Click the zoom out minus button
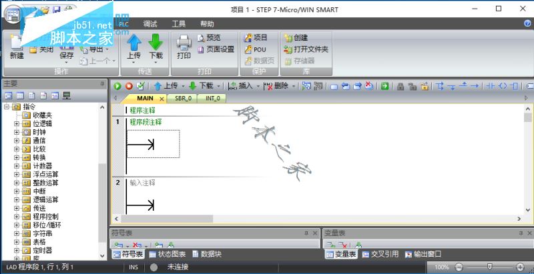The image size is (534, 274). click(x=459, y=267)
